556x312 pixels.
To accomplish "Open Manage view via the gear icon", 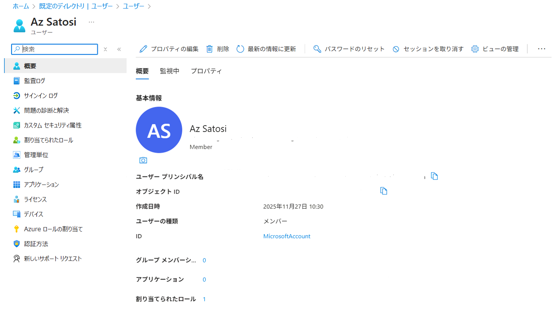I will (475, 48).
